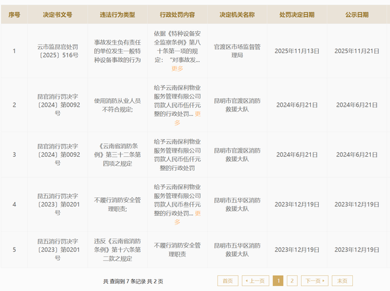Image resolution: width=390 pixels, height=291 pixels.
Task: Click sequence number 3 cell
Action: [x=14, y=154]
